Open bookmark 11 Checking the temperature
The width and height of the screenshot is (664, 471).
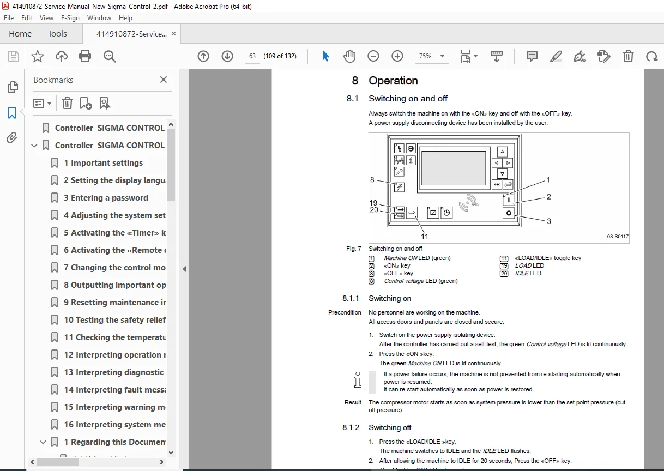[114, 337]
